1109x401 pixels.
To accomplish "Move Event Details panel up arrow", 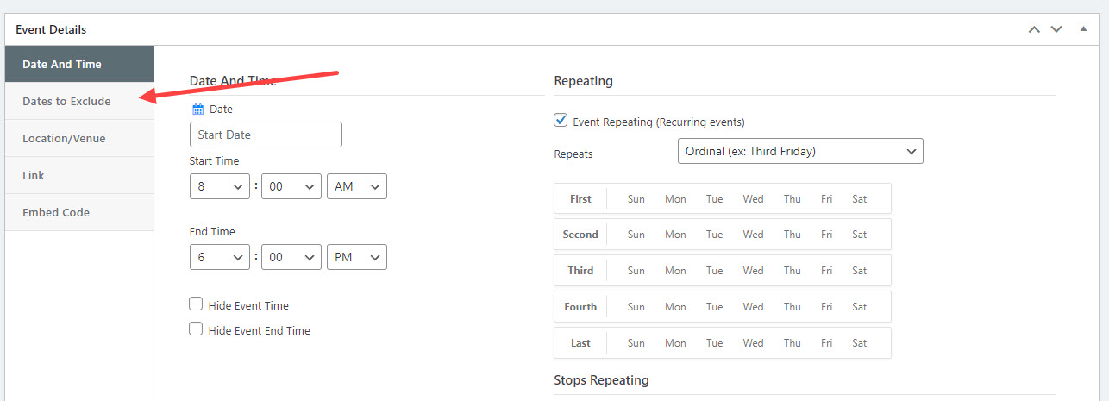I will coord(1034,29).
